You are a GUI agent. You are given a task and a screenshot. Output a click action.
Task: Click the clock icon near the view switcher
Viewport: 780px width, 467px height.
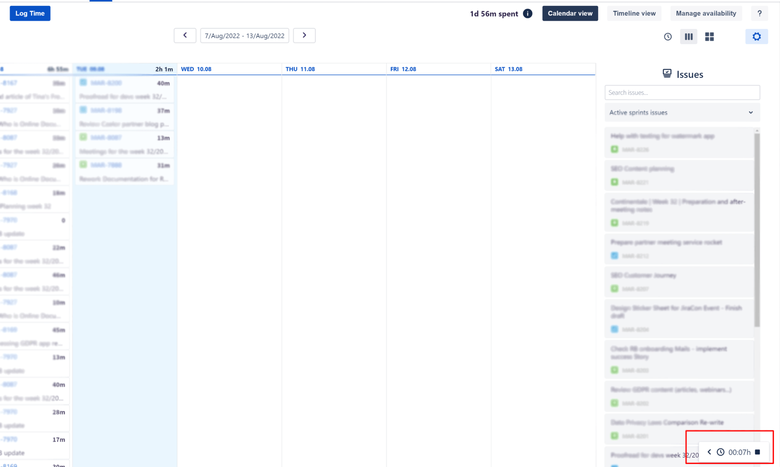tap(668, 37)
